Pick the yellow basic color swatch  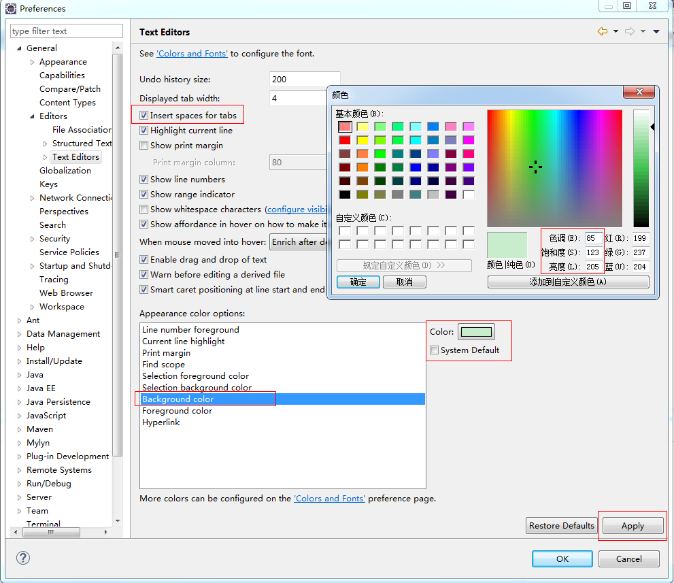tap(363, 140)
